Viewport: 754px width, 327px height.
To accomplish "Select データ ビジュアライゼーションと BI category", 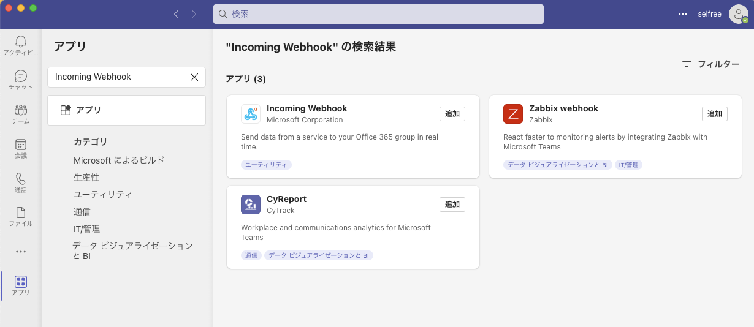I will tap(133, 251).
